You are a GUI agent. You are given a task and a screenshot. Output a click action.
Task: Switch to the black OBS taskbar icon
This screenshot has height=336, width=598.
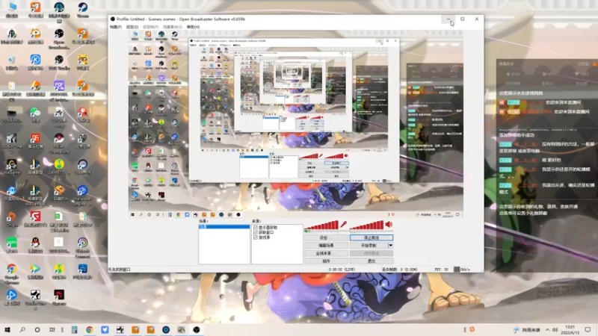pyautogui.click(x=197, y=329)
